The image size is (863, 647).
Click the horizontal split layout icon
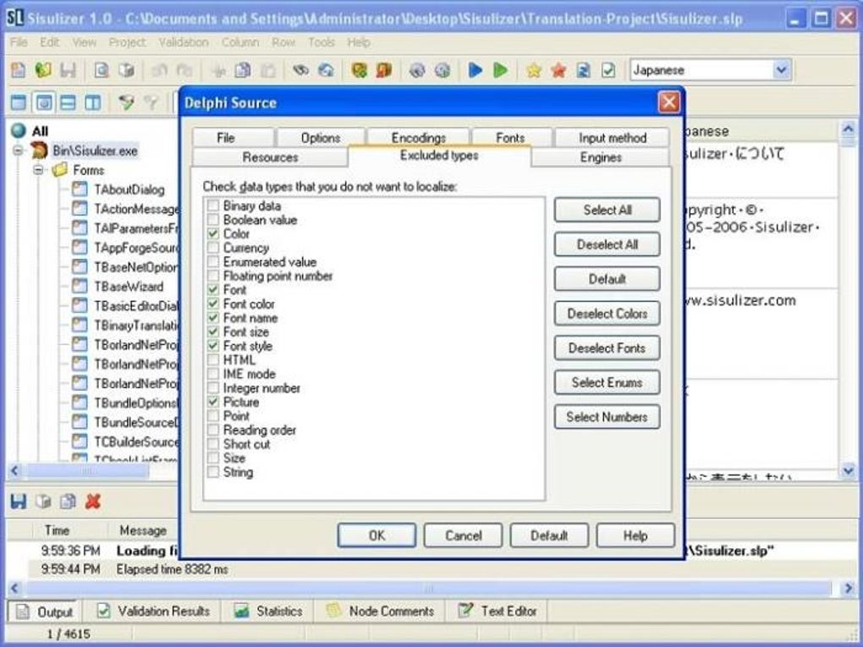point(68,102)
